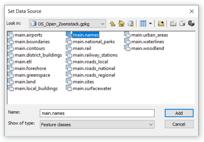This screenshot has height=142, width=204.
Task: Click icon beside main.names
Action: tap(69, 35)
